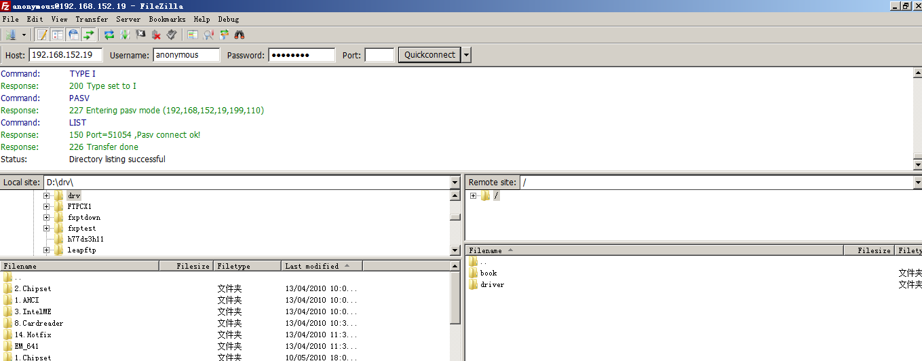Click the binoculars file search icon
This screenshot has height=361, width=922.
coord(239,35)
